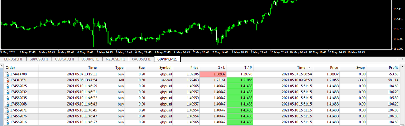
Task: Click profit value 581.14
Action: tap(394, 80)
